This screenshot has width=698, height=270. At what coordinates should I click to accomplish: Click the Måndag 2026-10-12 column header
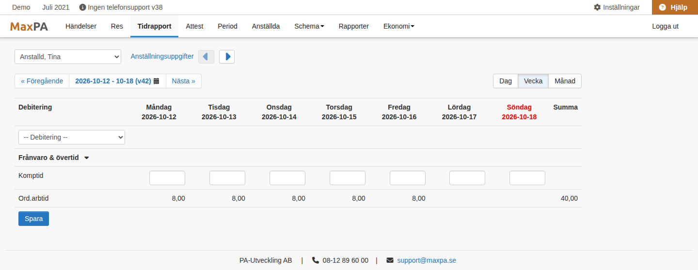pyautogui.click(x=159, y=112)
